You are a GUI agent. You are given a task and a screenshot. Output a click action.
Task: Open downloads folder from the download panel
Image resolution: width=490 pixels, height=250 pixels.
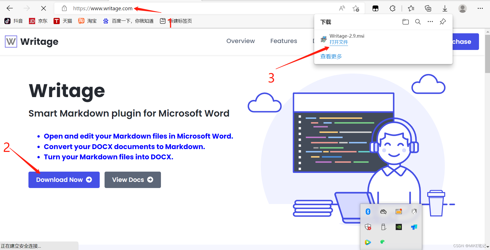[x=406, y=22]
